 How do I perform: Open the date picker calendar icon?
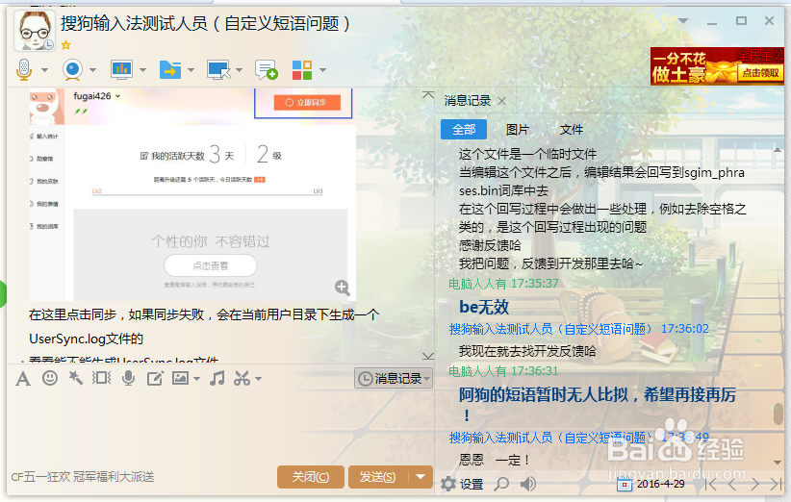click(x=625, y=484)
